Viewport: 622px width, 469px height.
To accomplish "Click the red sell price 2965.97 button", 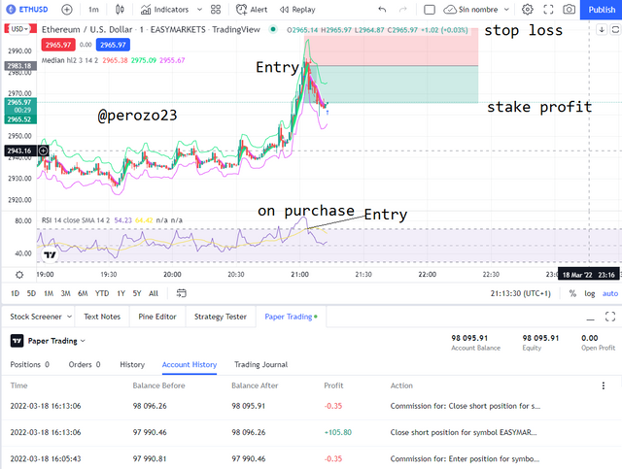I will tap(58, 45).
